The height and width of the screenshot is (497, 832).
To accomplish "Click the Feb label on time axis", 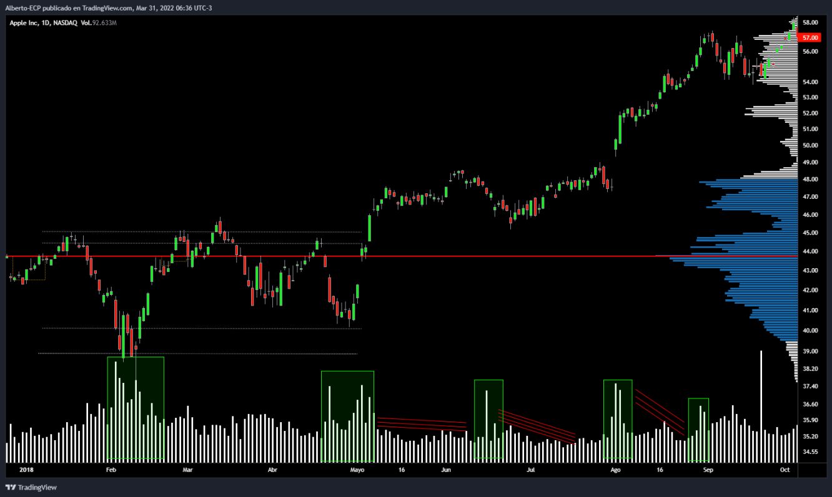I will pos(112,470).
